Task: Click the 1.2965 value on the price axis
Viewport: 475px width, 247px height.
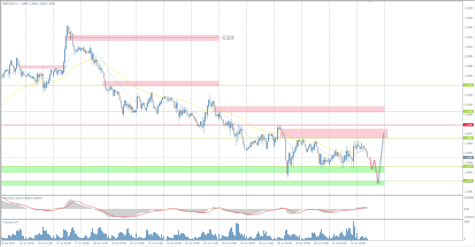Action: [468, 76]
